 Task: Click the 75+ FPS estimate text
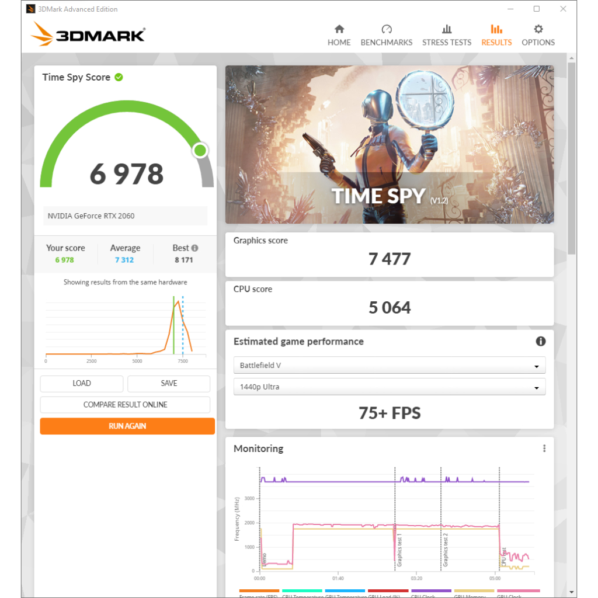pyautogui.click(x=390, y=413)
